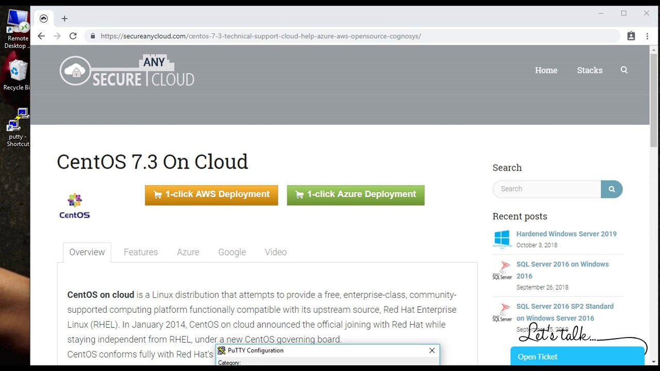Open the Home menu item
Screen dimensions: 660x371
(546, 70)
